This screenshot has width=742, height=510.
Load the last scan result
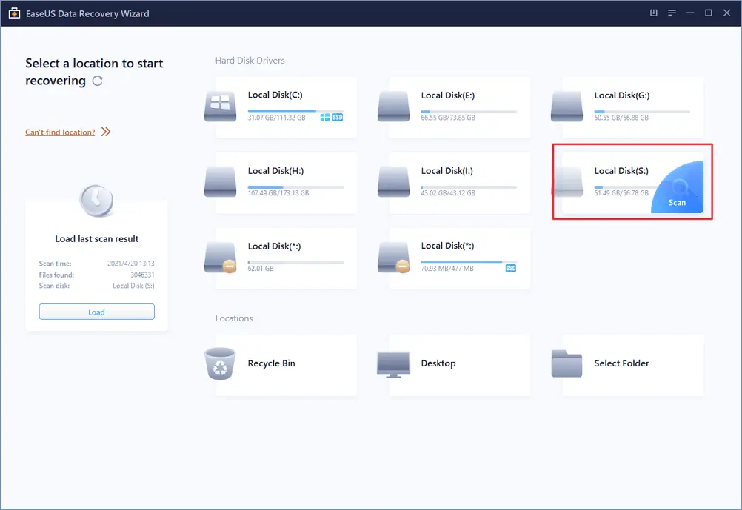point(96,311)
